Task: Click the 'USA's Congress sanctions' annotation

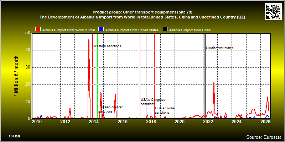Action: [x=153, y=102]
